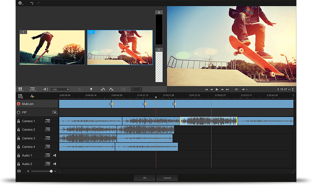Open the Auto audio source dropdown
The width and height of the screenshot is (312, 187).
[60, 89]
